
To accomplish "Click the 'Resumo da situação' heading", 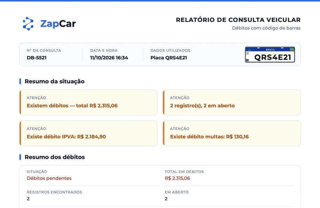I will pyautogui.click(x=55, y=81).
